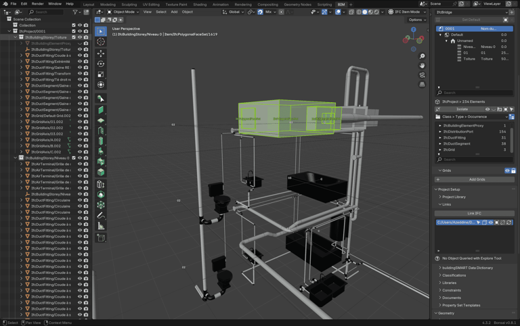This screenshot has width=520, height=326.
Task: Uncheck the Collection exclude checkbox in the outliner
Action: (x=74, y=25)
